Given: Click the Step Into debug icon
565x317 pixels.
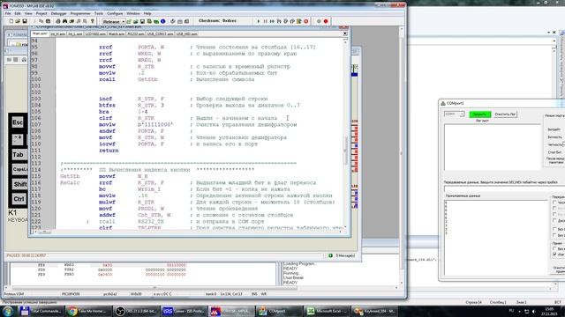Looking at the screenshot, I should (x=279, y=21).
